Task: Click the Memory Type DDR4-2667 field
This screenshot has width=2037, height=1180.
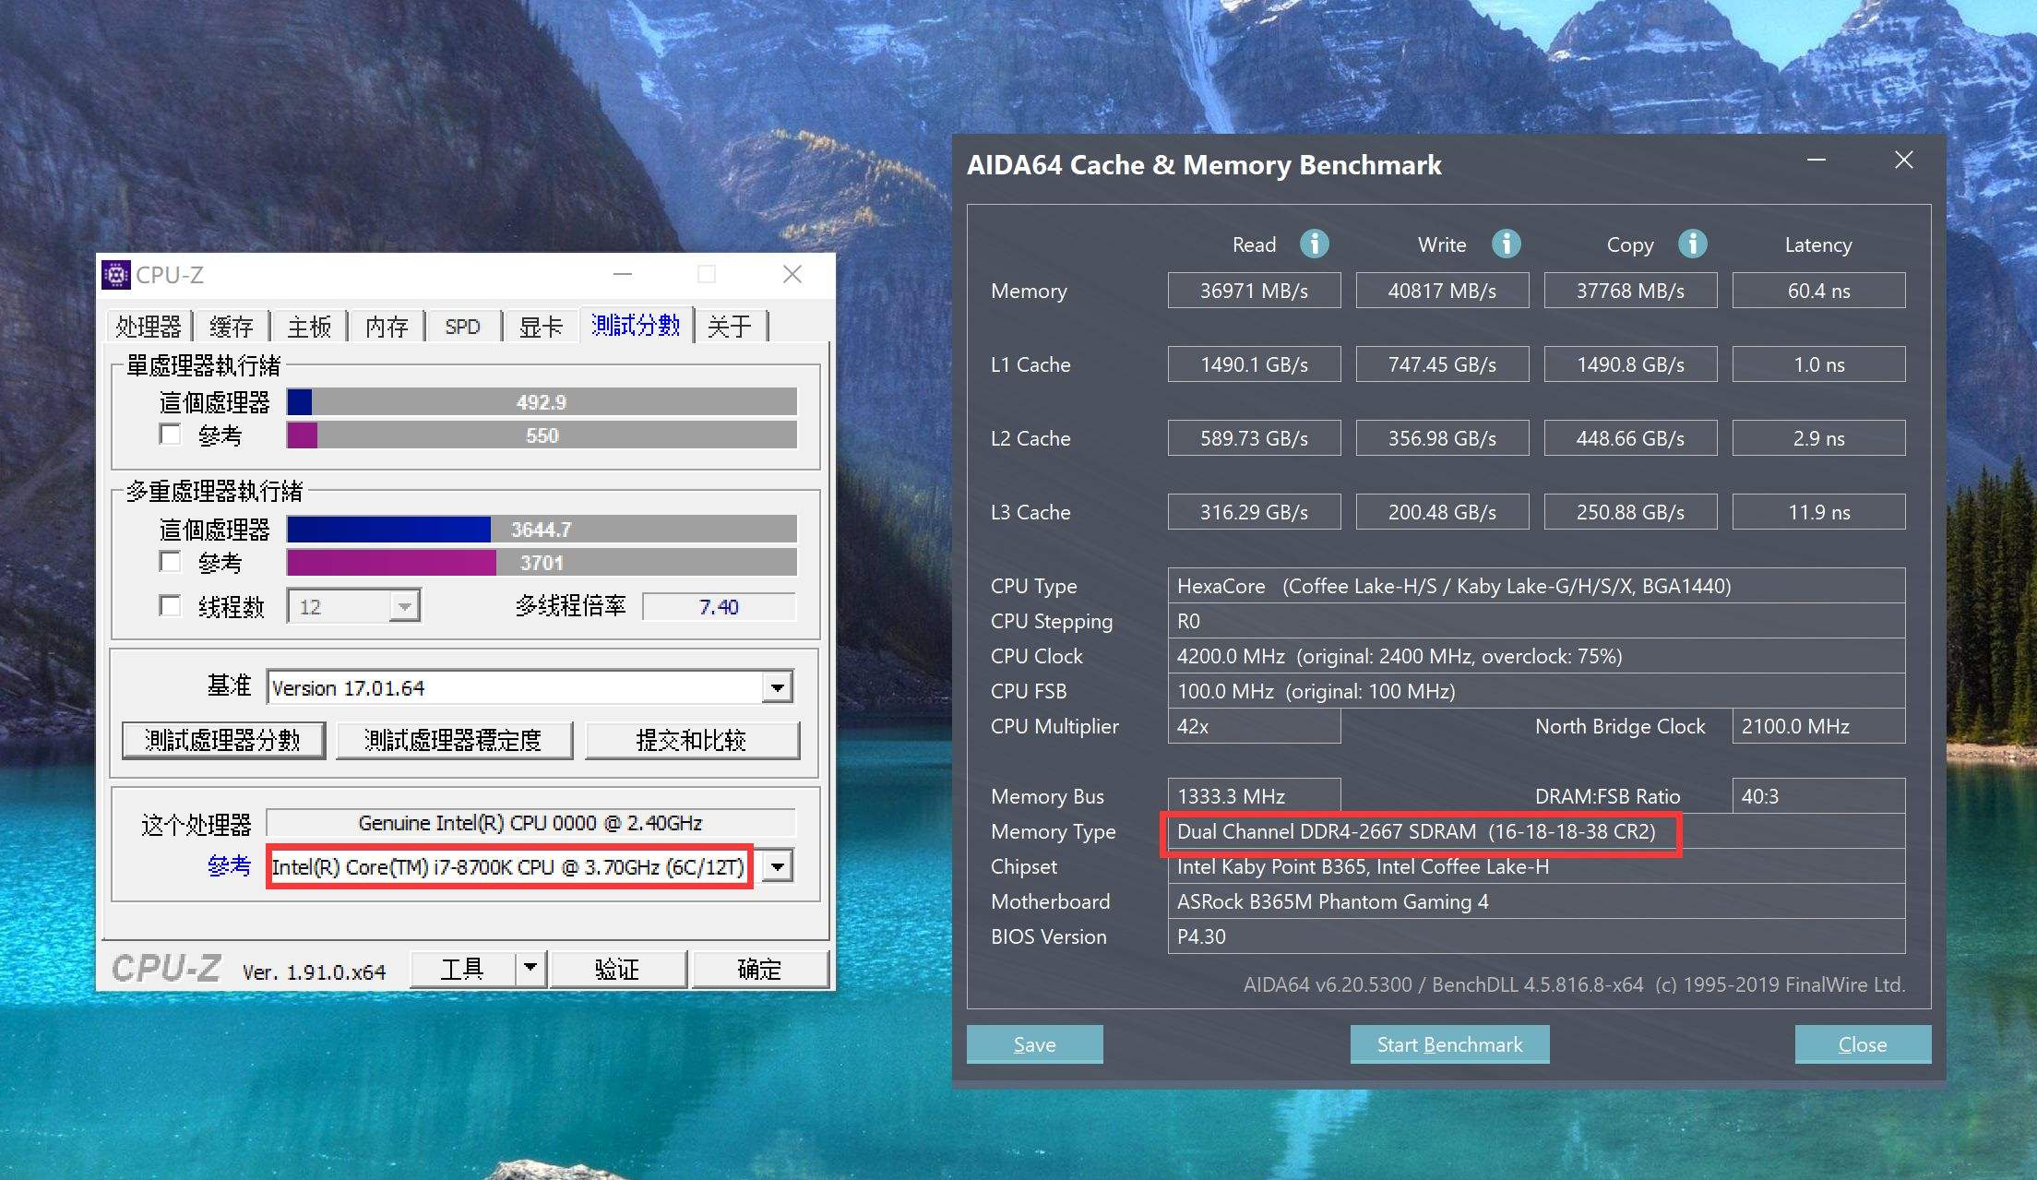Action: [x=1536, y=831]
